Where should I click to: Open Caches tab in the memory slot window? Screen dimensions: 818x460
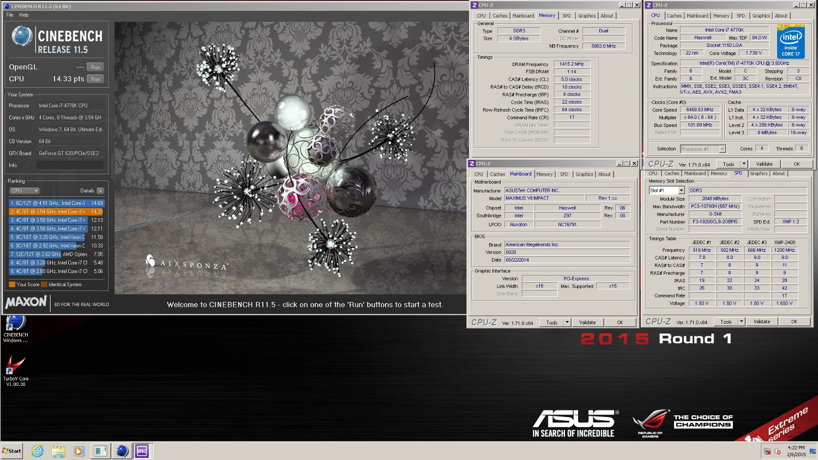pyautogui.click(x=672, y=173)
